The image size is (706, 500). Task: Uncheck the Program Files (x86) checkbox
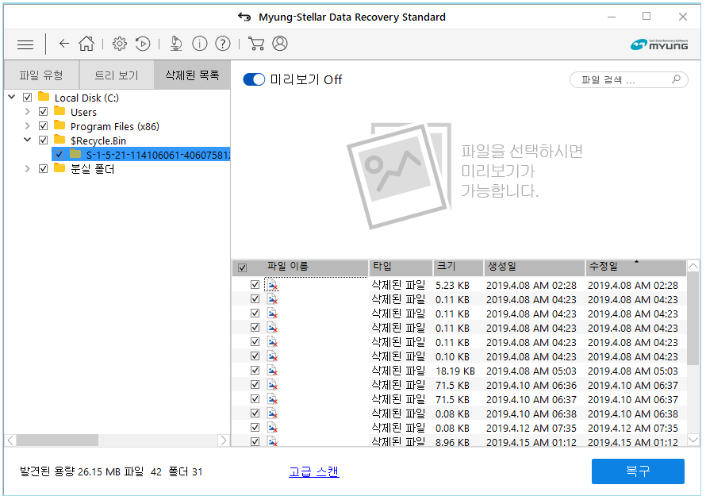[x=43, y=125]
